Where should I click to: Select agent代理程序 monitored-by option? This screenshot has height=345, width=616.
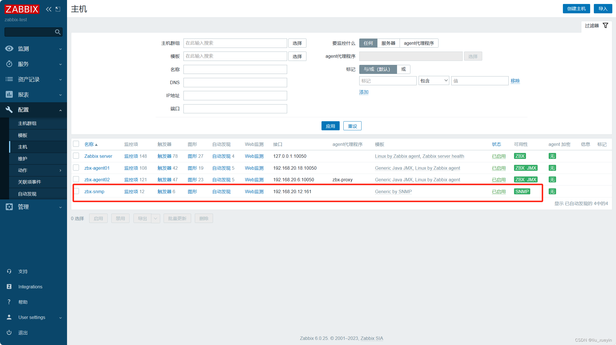pyautogui.click(x=419, y=43)
